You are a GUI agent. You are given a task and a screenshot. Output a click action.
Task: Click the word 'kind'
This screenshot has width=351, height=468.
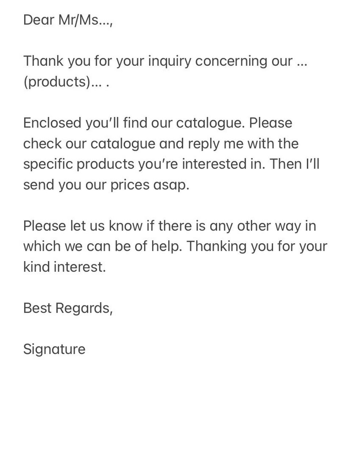click(36, 267)
